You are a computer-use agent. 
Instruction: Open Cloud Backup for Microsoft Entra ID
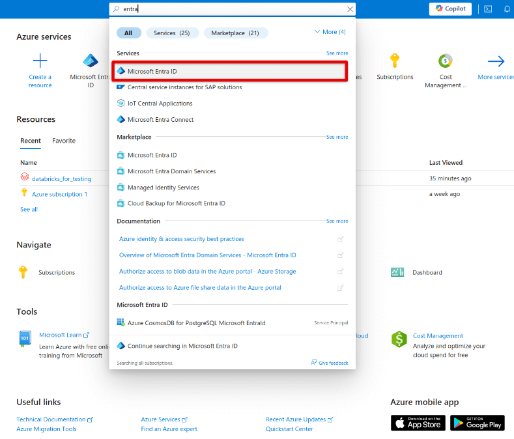(171, 203)
